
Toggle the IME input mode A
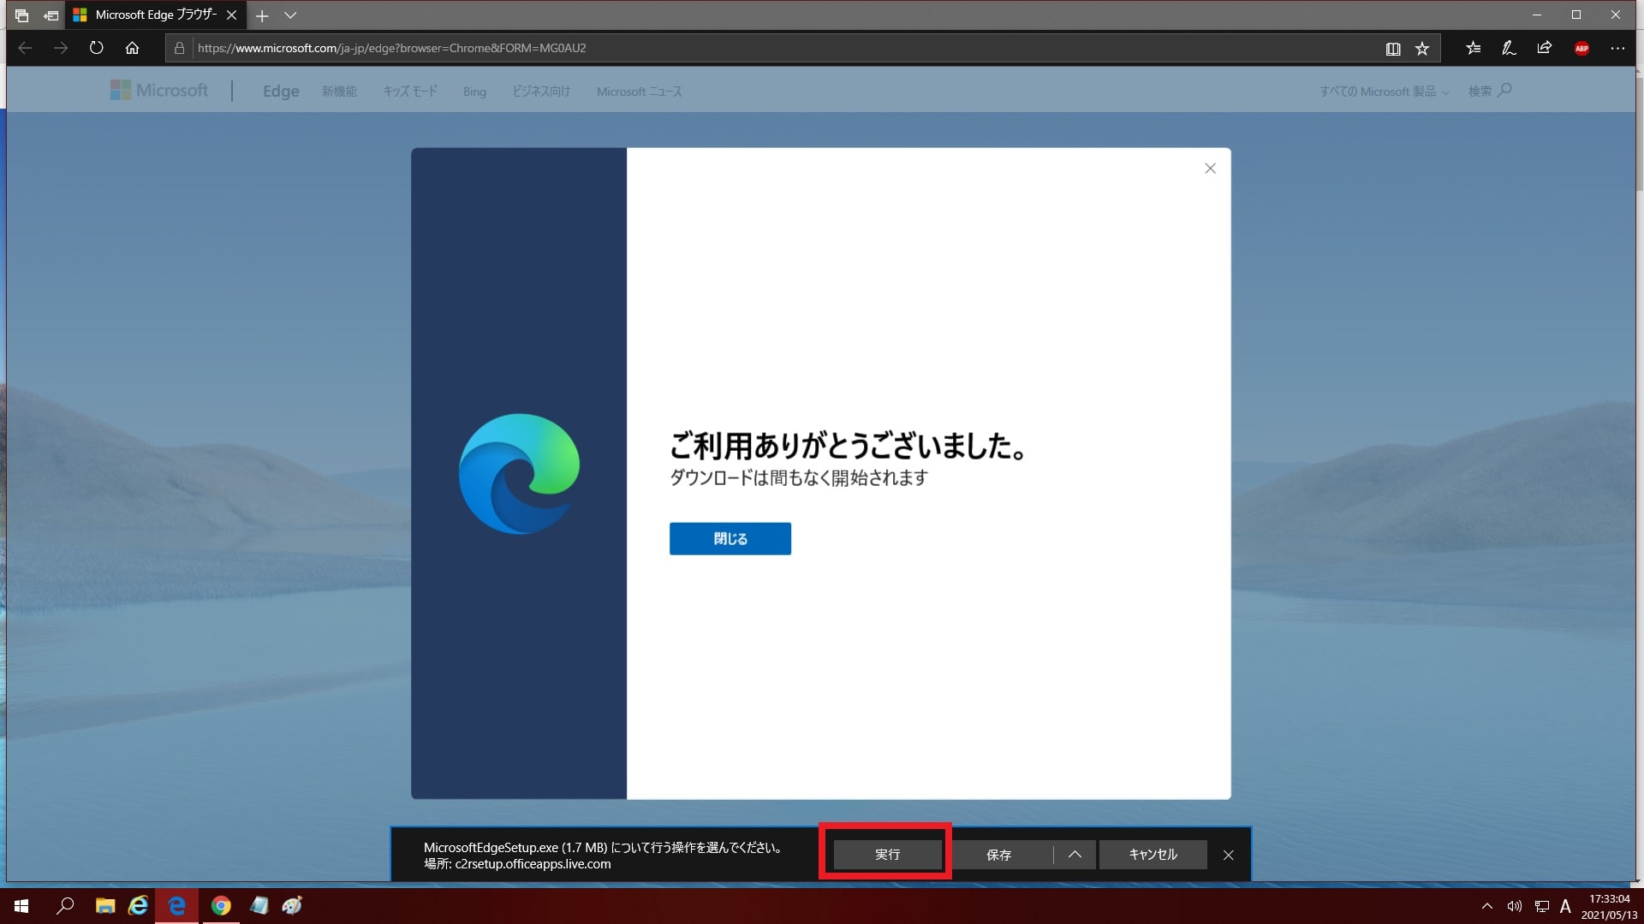(x=1566, y=906)
